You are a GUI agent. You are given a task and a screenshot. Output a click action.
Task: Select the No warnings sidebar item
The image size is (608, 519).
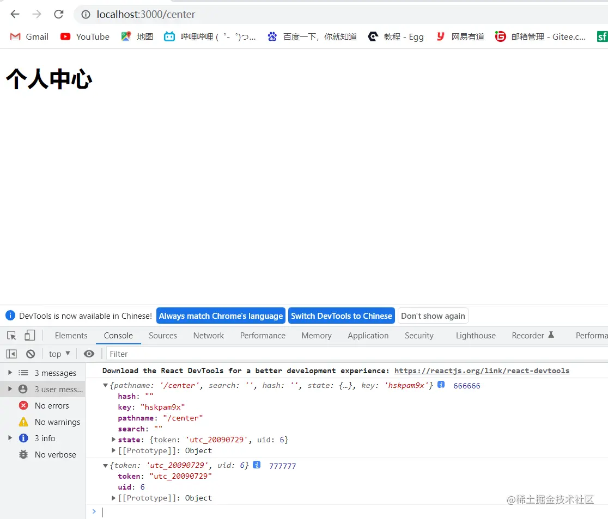(x=42, y=422)
